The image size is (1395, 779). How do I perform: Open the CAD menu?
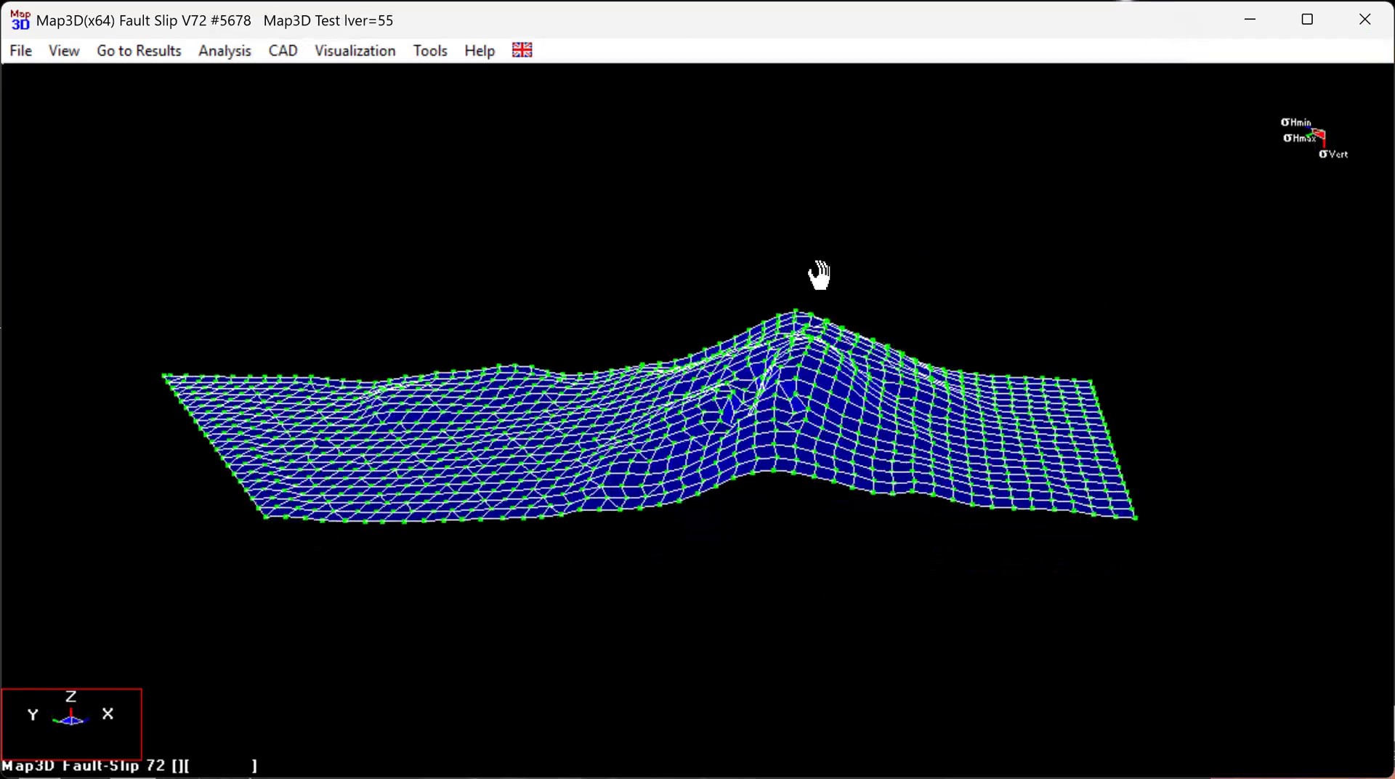pyautogui.click(x=283, y=51)
